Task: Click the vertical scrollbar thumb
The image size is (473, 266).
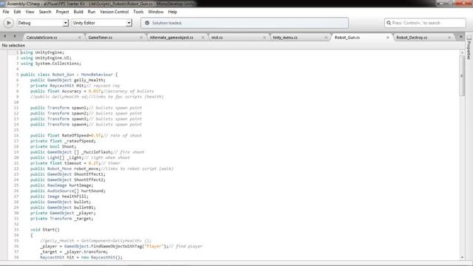Action: click(462, 75)
